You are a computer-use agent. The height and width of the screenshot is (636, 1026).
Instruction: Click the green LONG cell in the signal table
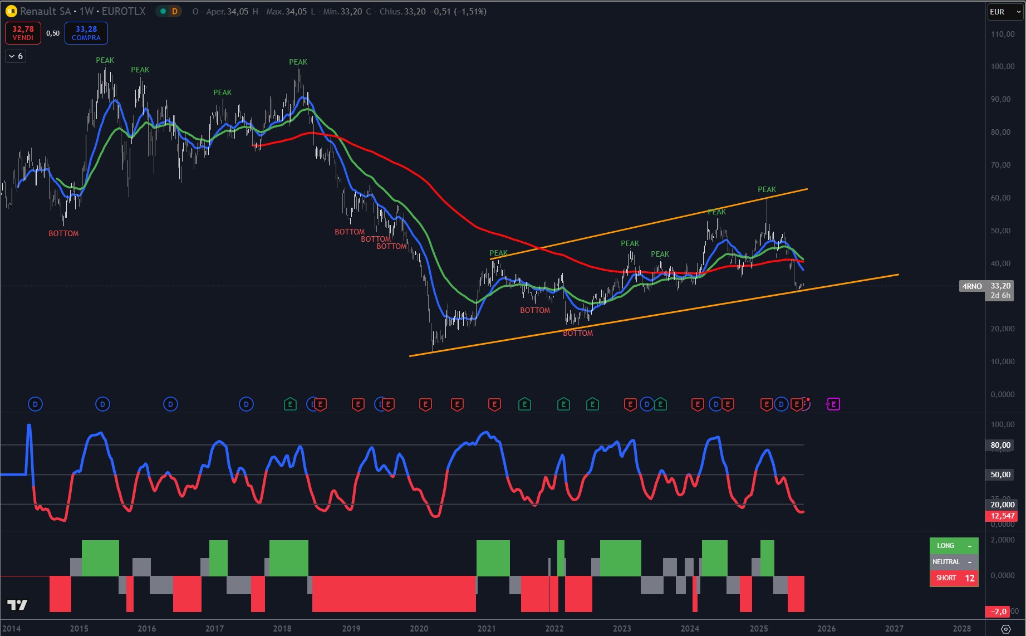pos(954,546)
